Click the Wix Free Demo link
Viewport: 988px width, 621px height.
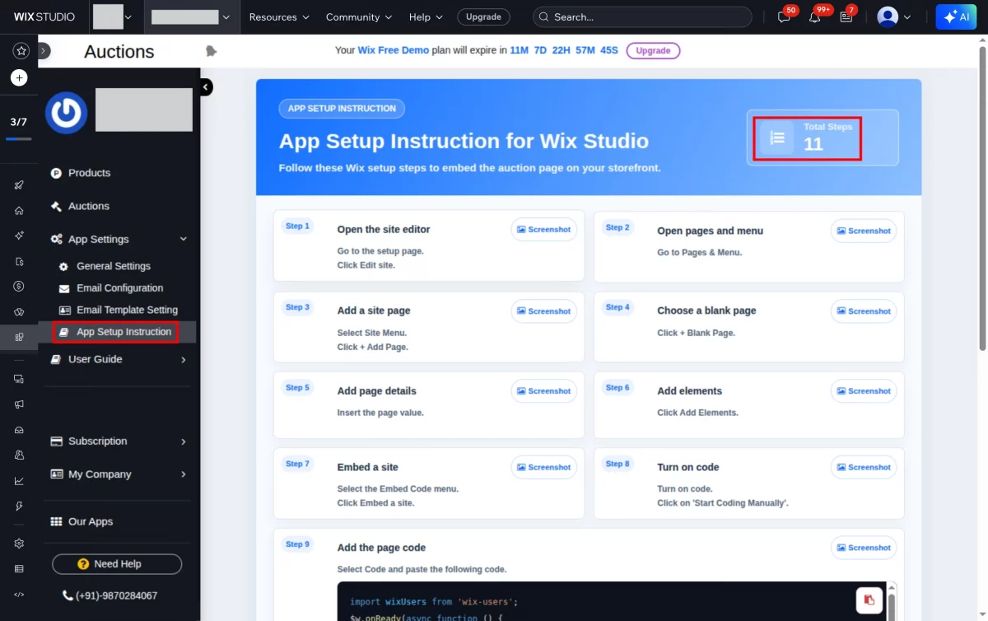pyautogui.click(x=393, y=50)
